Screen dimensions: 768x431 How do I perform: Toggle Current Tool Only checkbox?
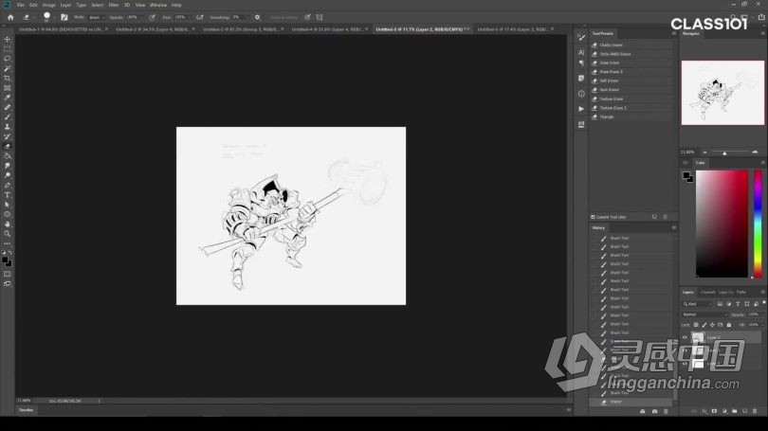[594, 217]
